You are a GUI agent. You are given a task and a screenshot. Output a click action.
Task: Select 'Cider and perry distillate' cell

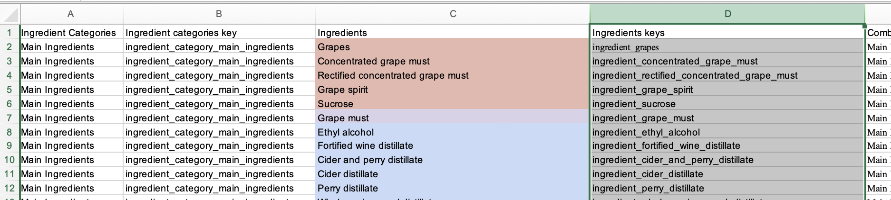pyautogui.click(x=452, y=160)
